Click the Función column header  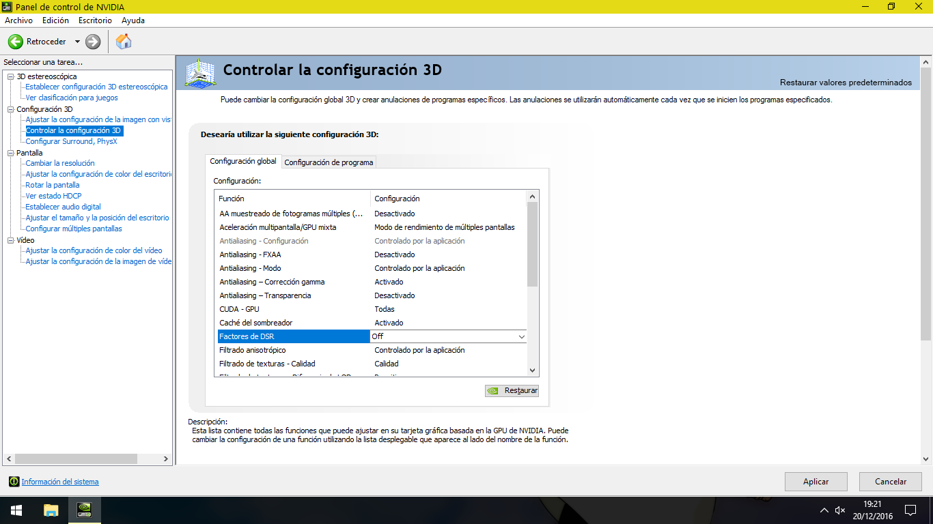pyautogui.click(x=292, y=199)
